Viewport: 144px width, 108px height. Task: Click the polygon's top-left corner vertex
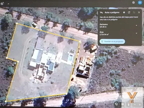17,23
